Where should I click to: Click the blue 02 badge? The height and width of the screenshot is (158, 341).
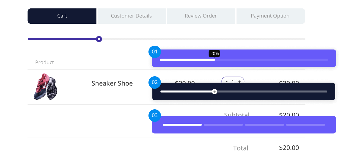155,82
